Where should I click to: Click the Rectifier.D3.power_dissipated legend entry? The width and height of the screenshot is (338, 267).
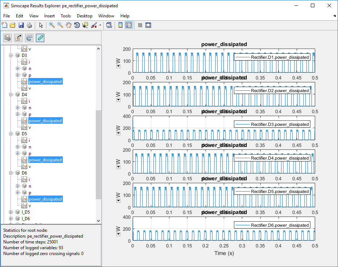pos(280,124)
